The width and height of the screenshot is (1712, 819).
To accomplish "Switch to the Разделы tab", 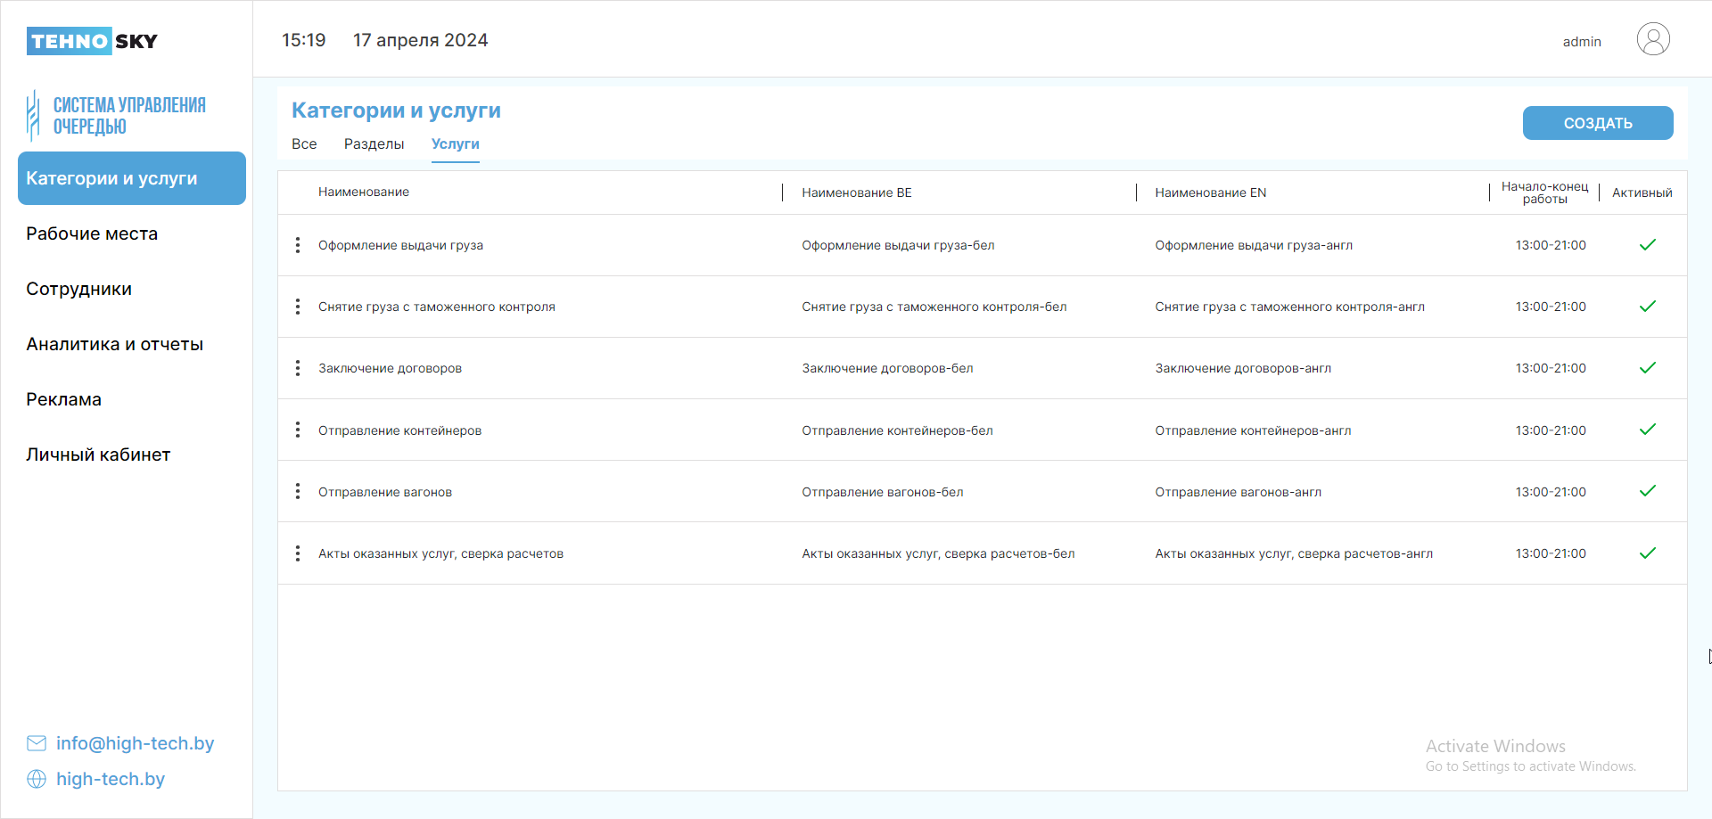I will (x=374, y=144).
